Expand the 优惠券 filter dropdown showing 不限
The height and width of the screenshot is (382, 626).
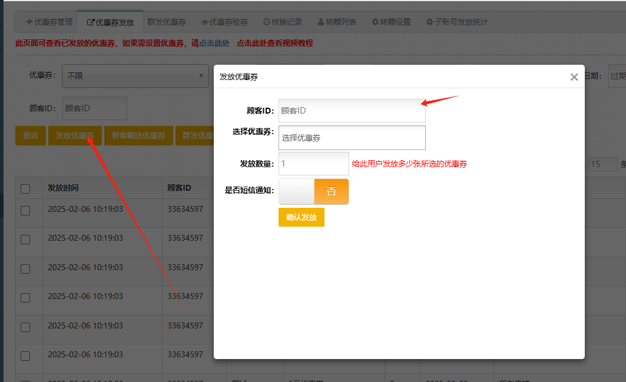135,76
